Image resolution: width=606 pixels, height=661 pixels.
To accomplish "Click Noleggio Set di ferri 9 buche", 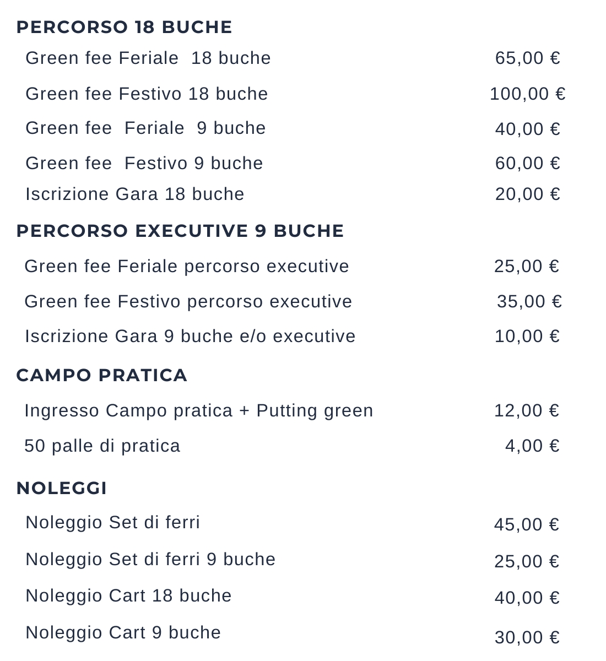I will 150,559.
